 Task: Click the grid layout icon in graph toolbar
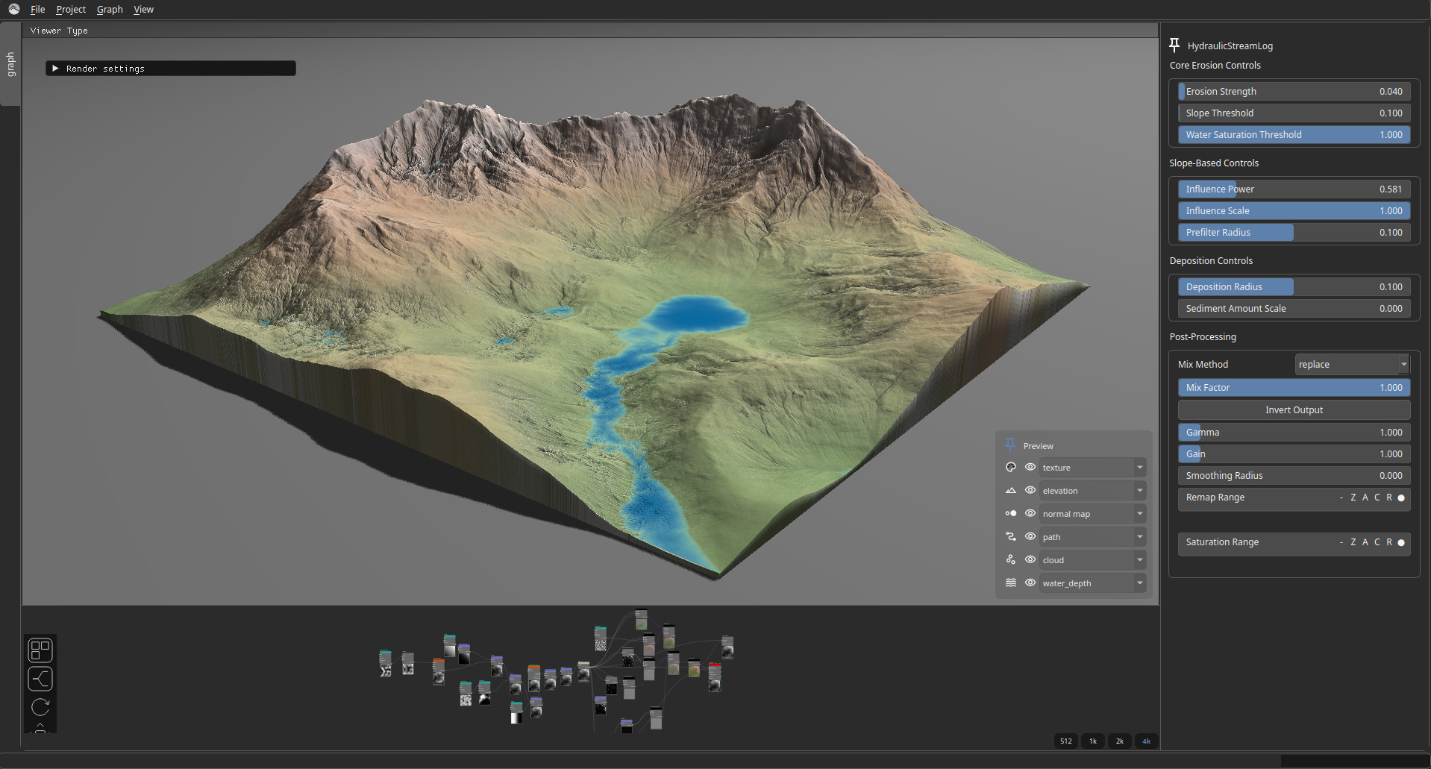coord(40,650)
